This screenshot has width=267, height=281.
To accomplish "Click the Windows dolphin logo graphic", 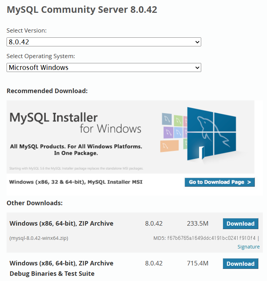I will pos(211,134).
